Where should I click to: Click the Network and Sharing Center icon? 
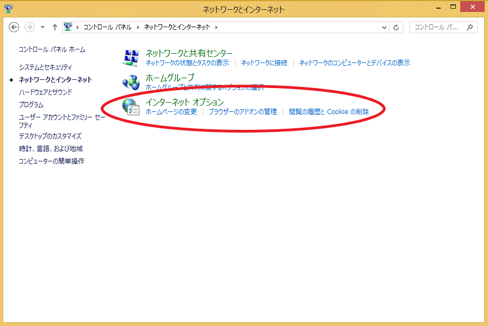pos(131,57)
